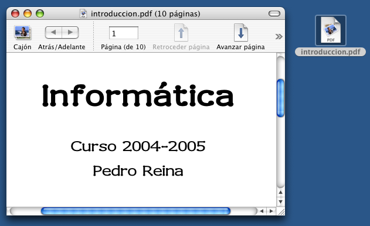Open the Cajón drawer icon
Image resolution: width=370 pixels, height=226 pixels.
coord(22,32)
